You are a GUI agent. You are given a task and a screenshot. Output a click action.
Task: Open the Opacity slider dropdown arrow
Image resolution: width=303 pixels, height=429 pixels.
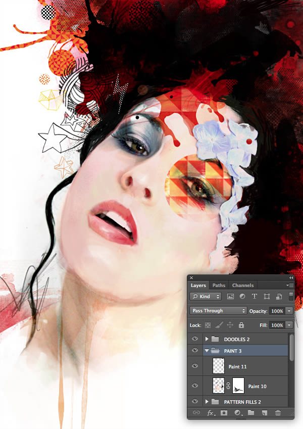point(289,311)
